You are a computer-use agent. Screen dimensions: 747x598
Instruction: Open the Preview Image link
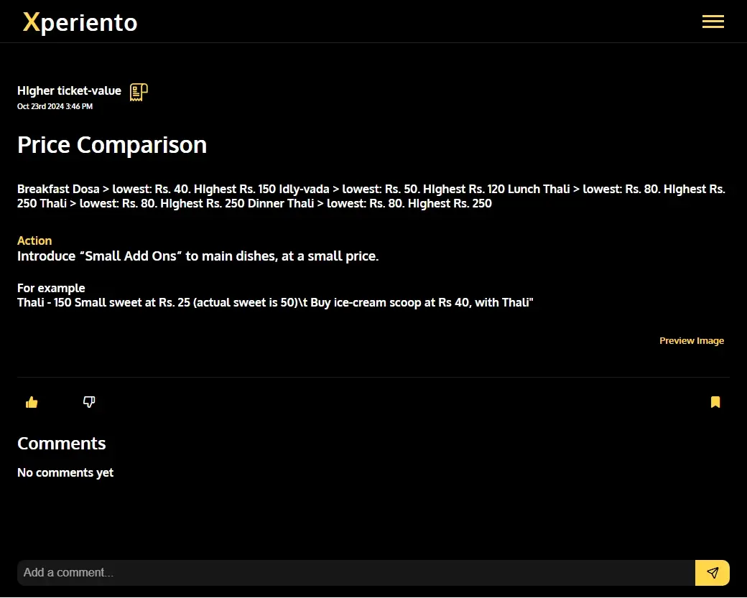coord(691,340)
